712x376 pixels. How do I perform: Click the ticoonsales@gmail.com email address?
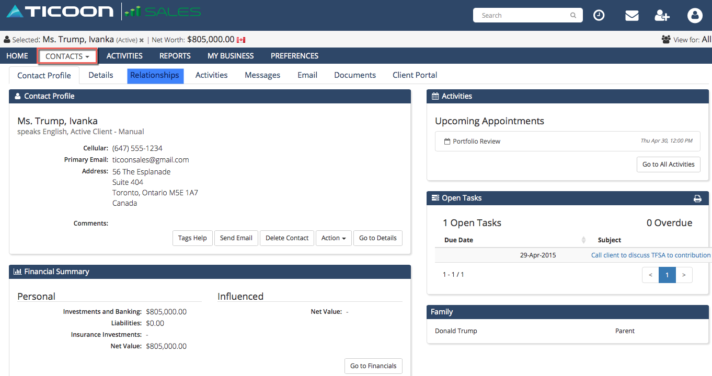click(x=151, y=160)
